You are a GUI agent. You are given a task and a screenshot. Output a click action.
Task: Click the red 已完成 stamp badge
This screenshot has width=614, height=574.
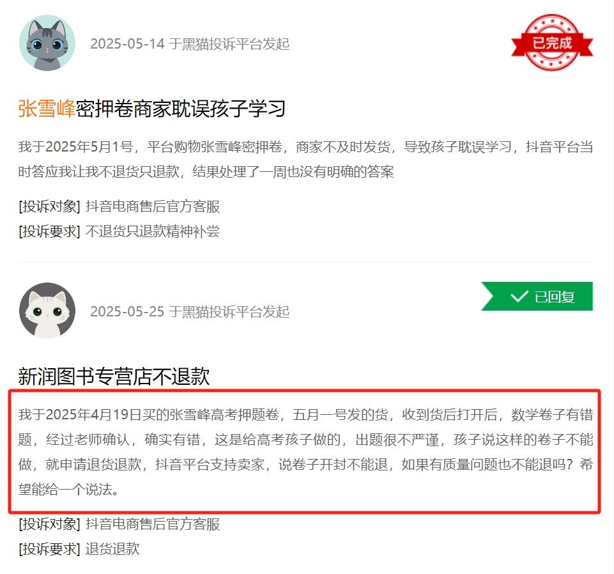[552, 42]
